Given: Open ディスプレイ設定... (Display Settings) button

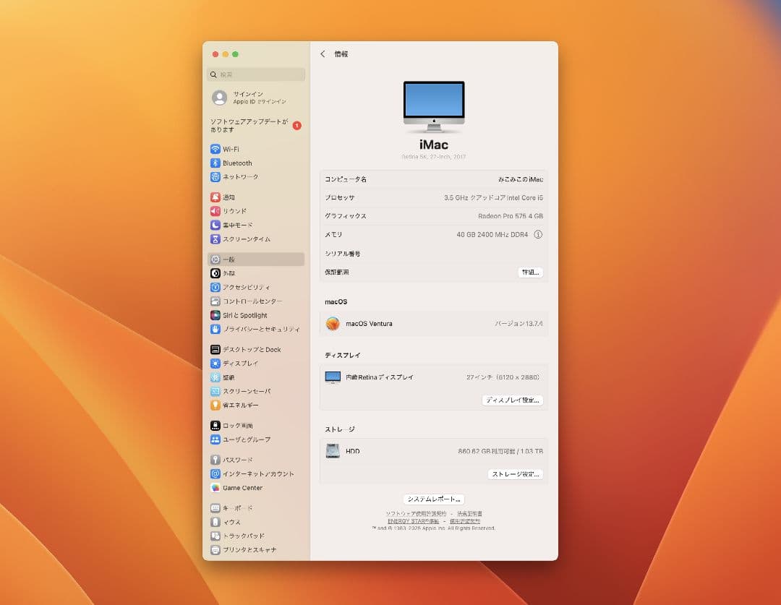Looking at the screenshot, I should 512,400.
